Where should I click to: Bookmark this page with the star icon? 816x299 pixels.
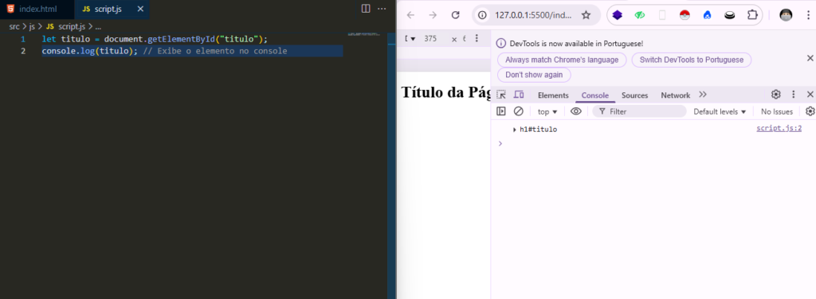586,15
